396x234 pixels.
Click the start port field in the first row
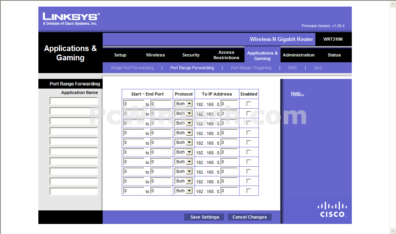134,104
